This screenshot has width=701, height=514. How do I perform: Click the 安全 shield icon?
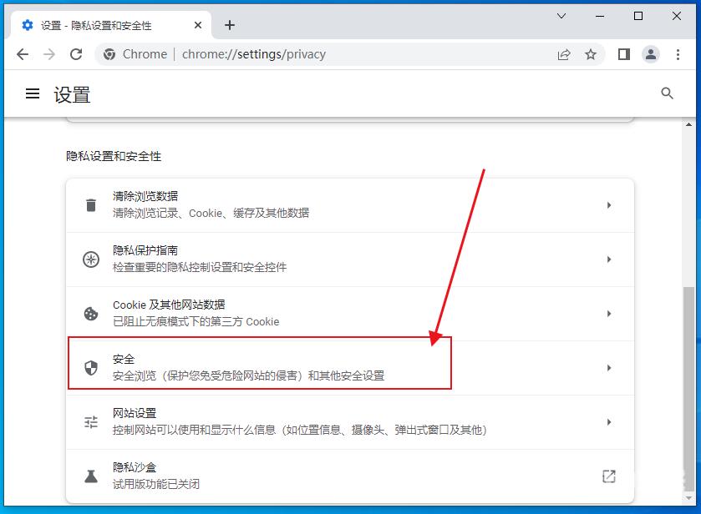(x=91, y=367)
